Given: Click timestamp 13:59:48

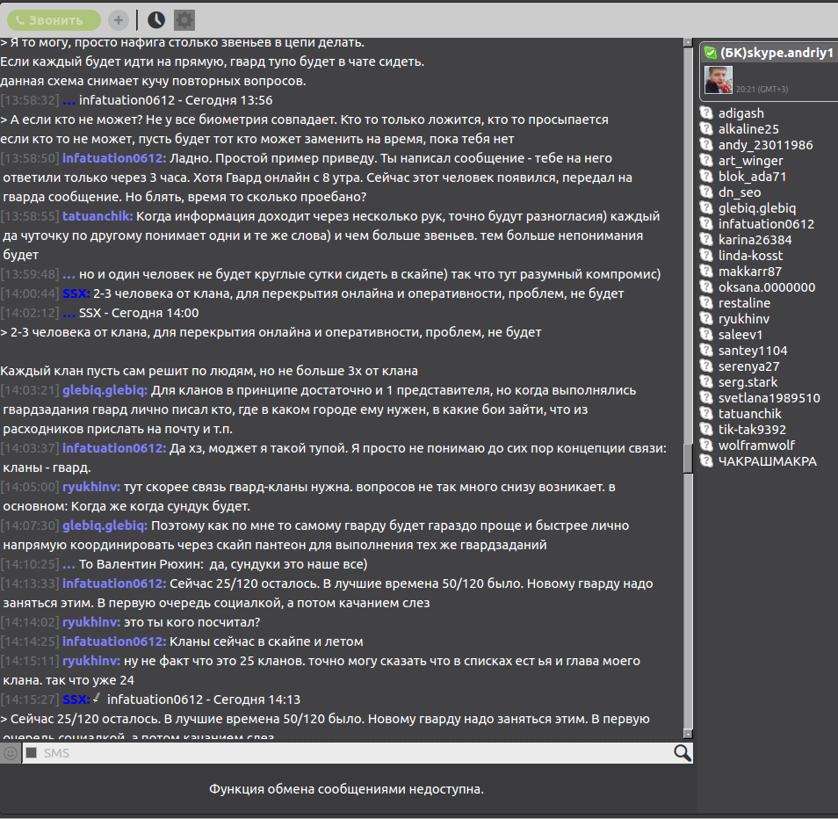Looking at the screenshot, I should [30, 274].
